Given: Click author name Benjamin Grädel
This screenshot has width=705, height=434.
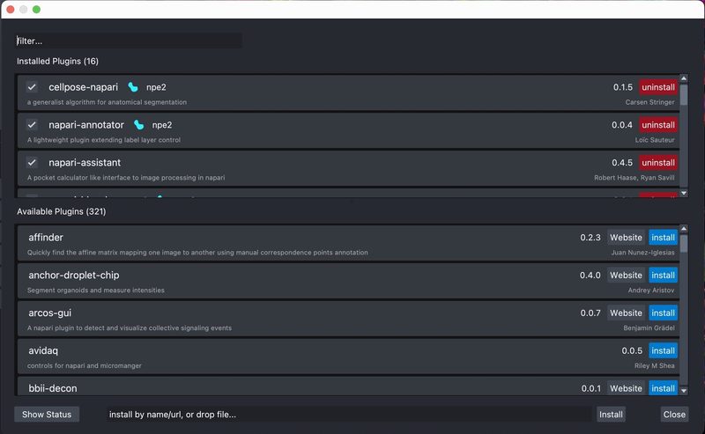Looking at the screenshot, I should (649, 328).
